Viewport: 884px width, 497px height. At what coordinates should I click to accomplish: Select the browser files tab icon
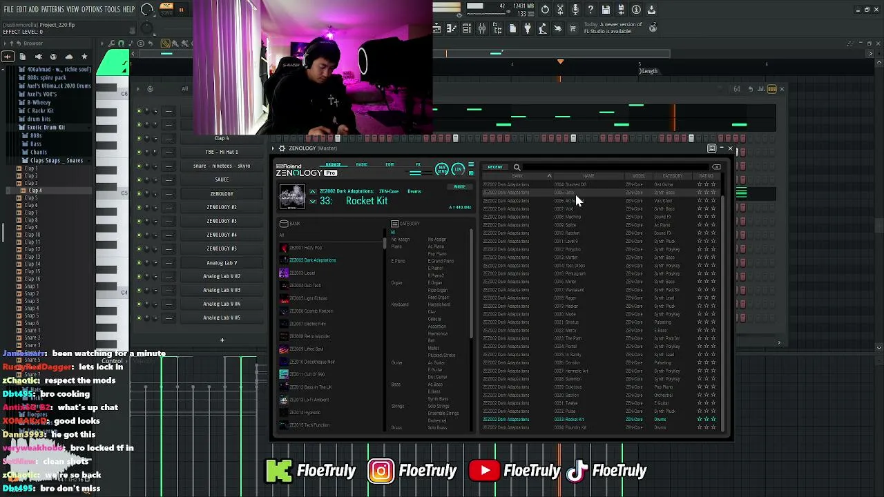tap(23, 57)
